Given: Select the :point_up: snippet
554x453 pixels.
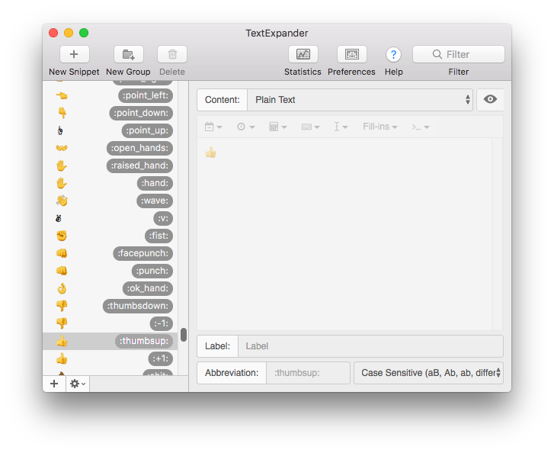Looking at the screenshot, I should pos(110,130).
